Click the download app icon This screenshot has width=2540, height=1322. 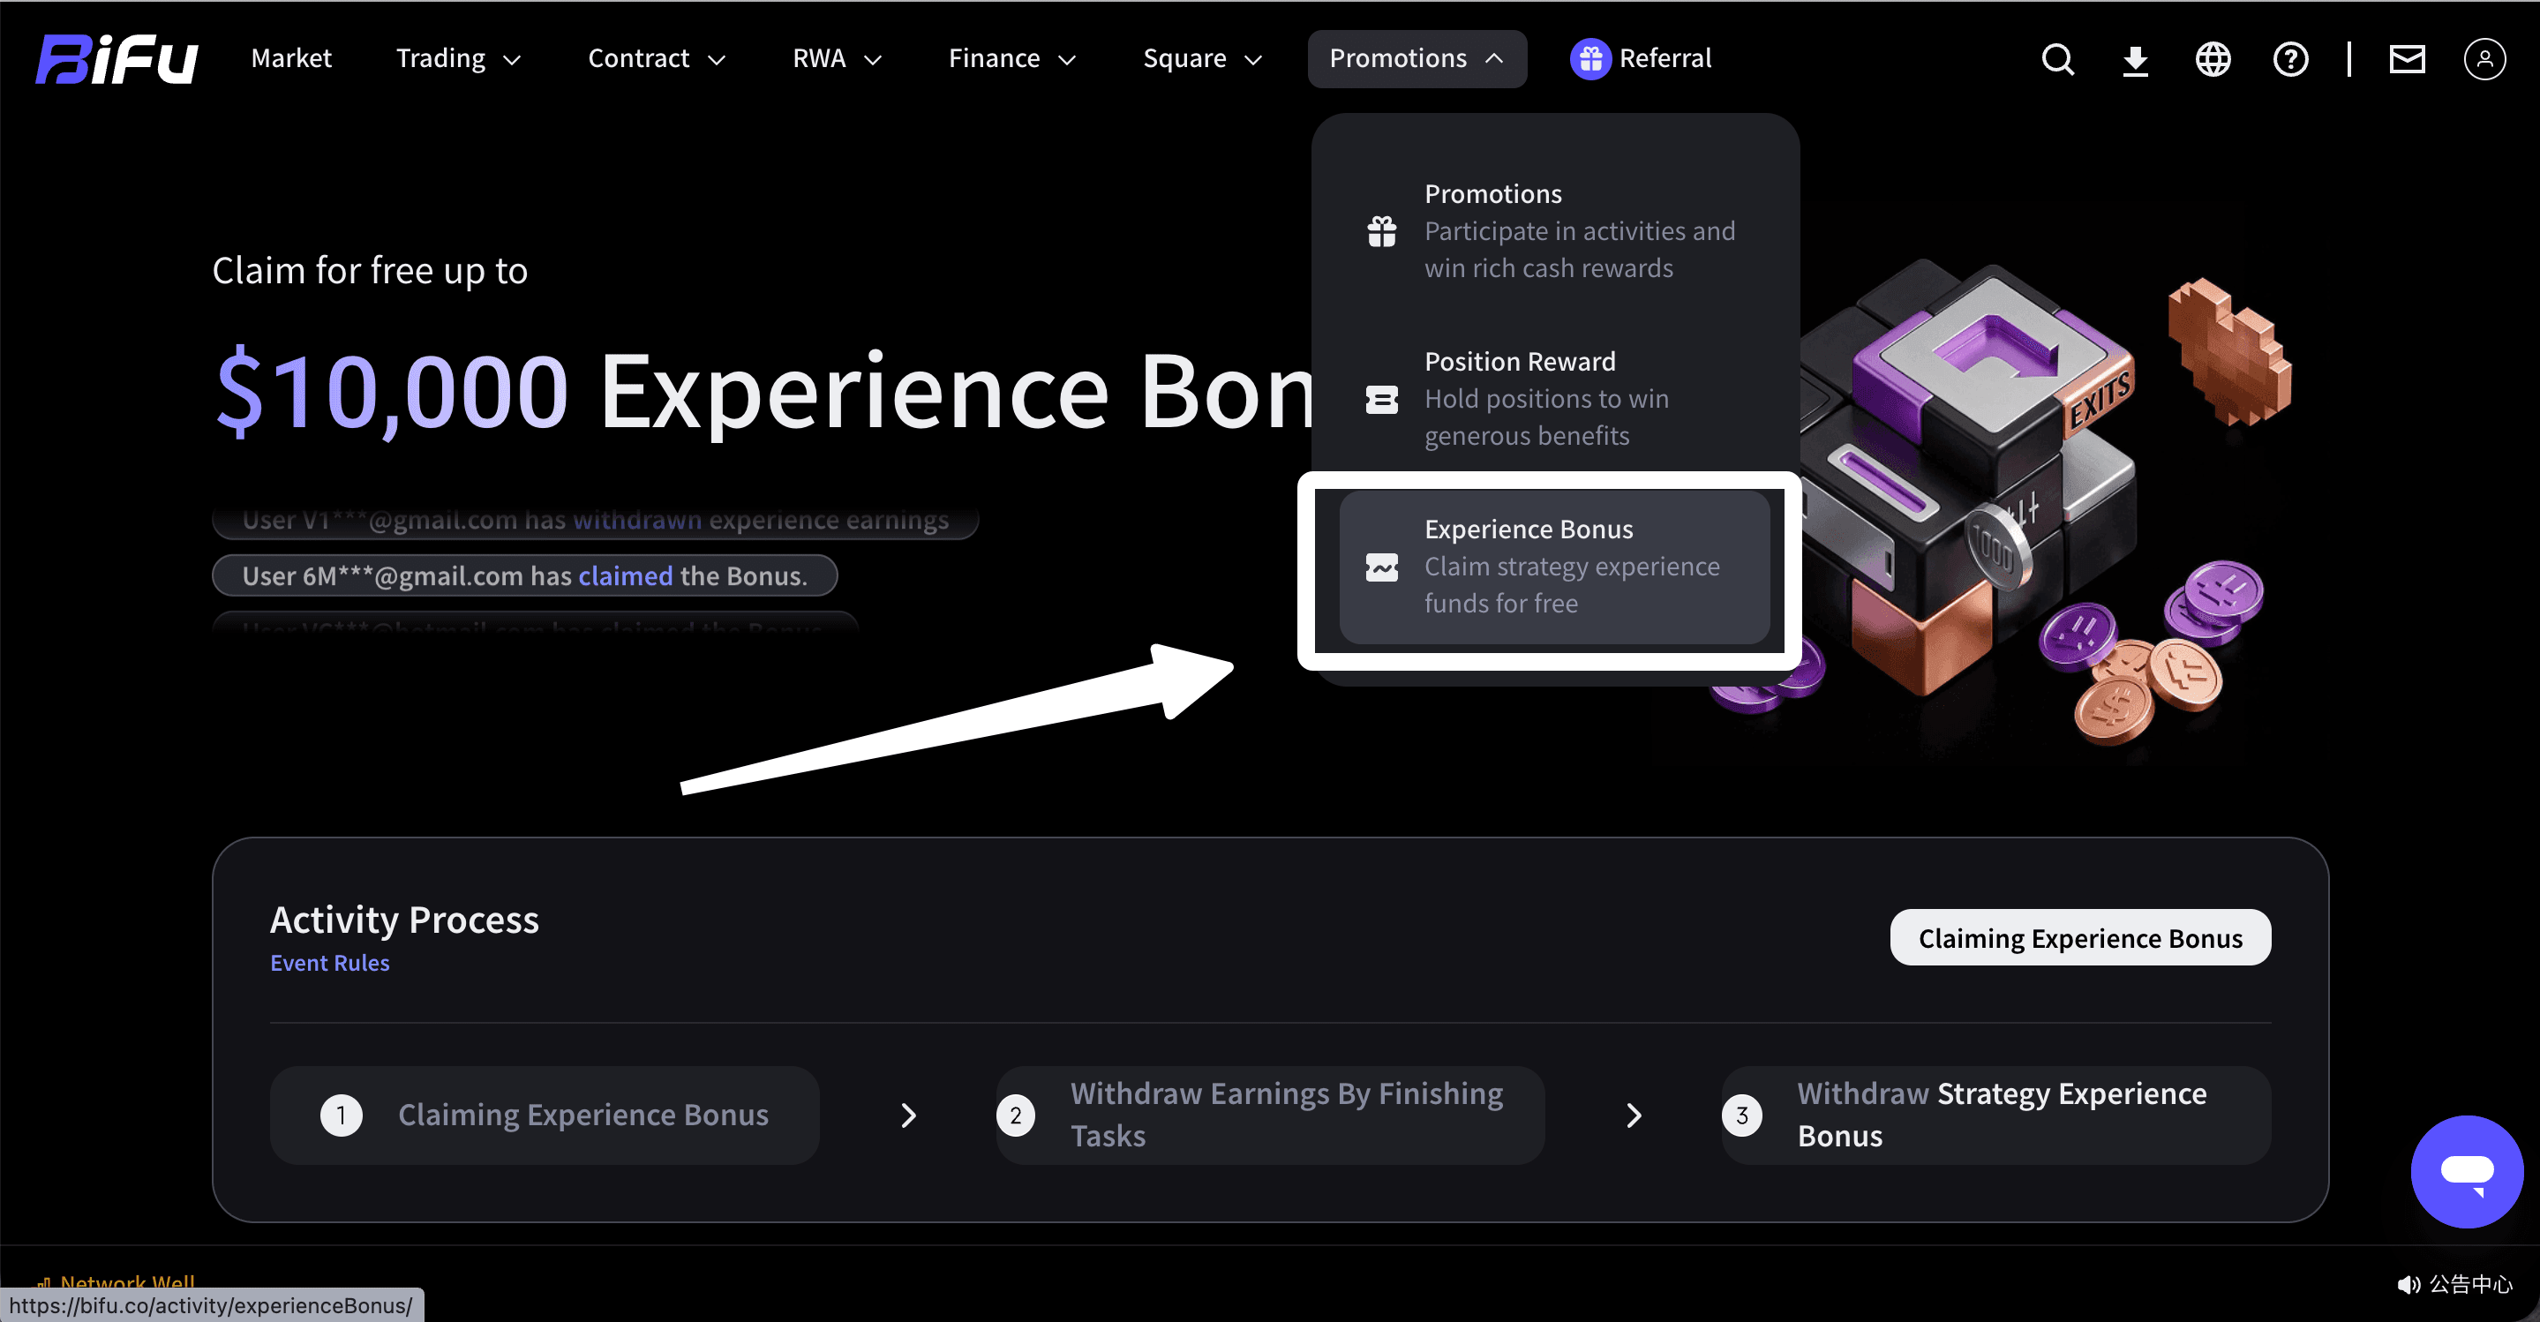2135,59
